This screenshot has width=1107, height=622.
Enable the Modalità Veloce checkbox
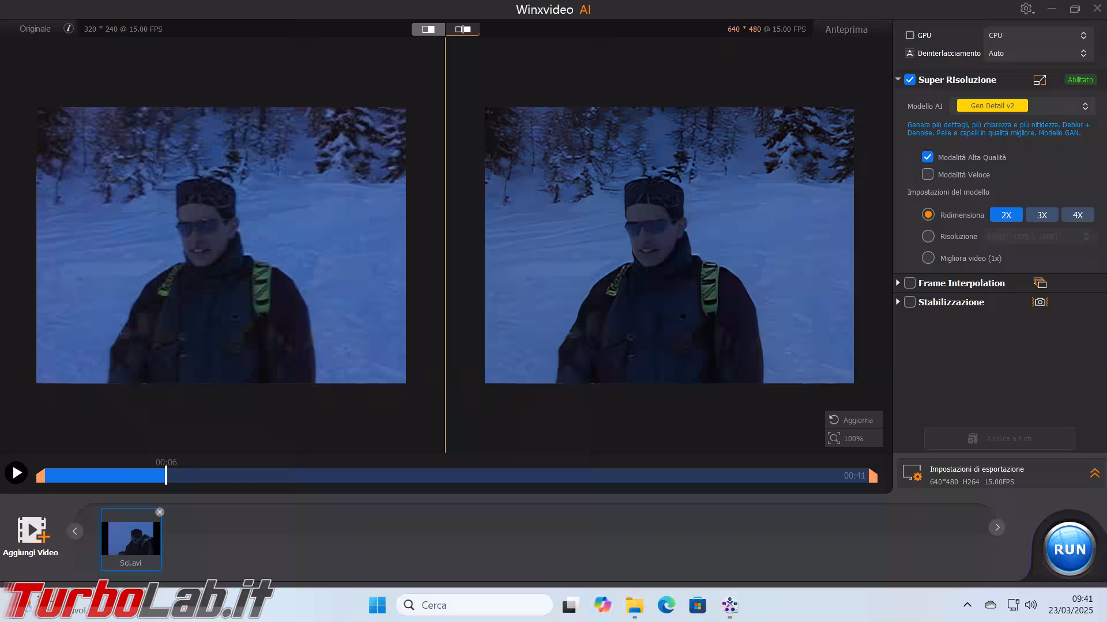click(x=928, y=174)
